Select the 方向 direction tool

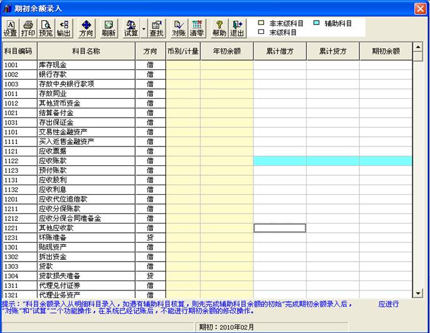click(86, 28)
